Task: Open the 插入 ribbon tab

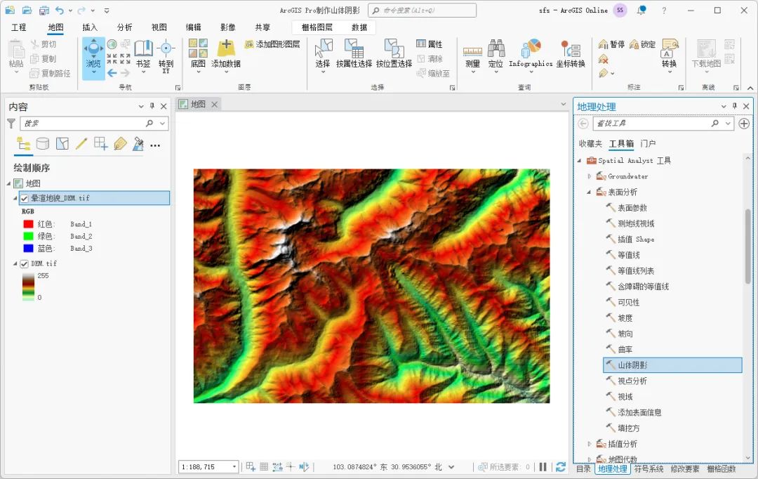Action: point(90,27)
